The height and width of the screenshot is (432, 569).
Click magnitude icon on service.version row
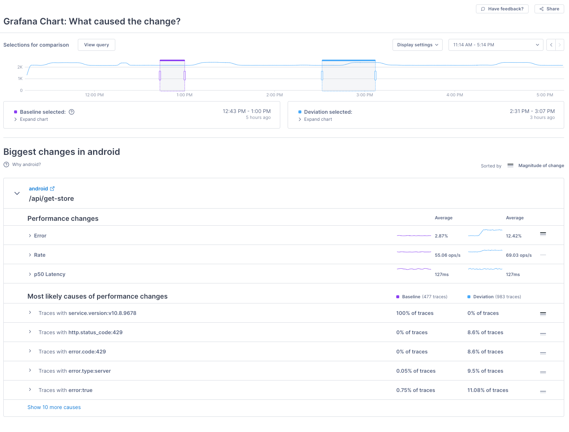click(543, 314)
